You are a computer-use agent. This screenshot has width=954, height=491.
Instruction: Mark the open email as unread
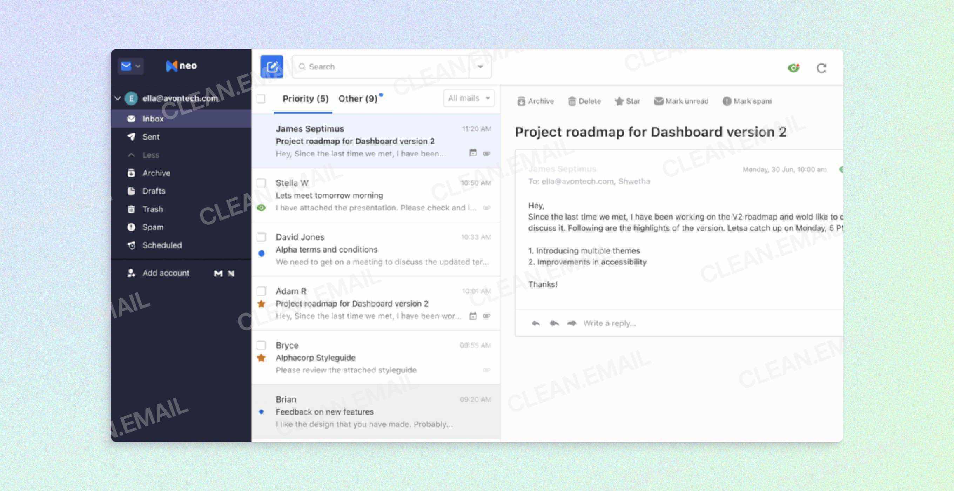click(681, 101)
